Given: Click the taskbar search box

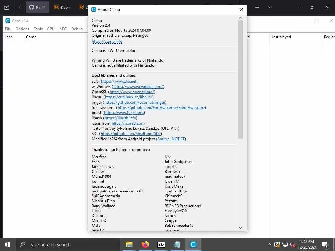Looking at the screenshot, I should (x=67, y=244).
